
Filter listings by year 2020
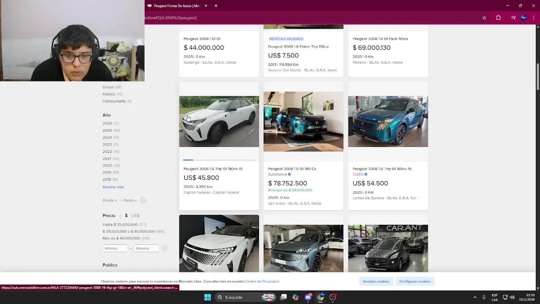tap(111, 166)
